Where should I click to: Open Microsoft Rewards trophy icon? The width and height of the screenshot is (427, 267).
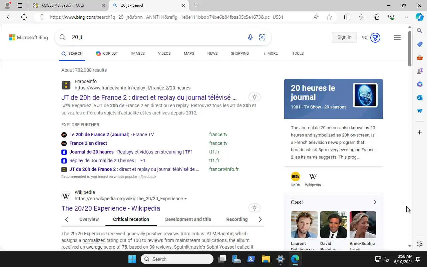[375, 37]
